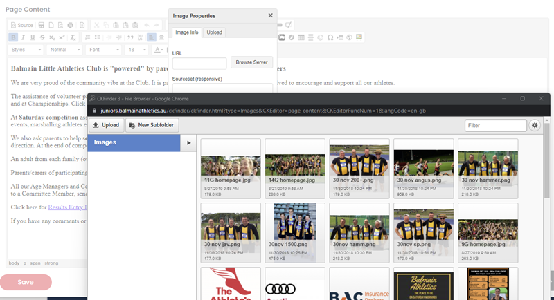The image size is (554, 300).
Task: Open the Styles dropdown
Action: (26, 50)
